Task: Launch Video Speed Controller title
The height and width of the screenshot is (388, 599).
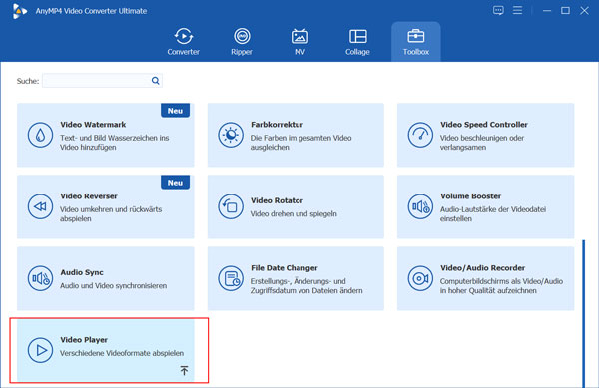Action: (484, 125)
